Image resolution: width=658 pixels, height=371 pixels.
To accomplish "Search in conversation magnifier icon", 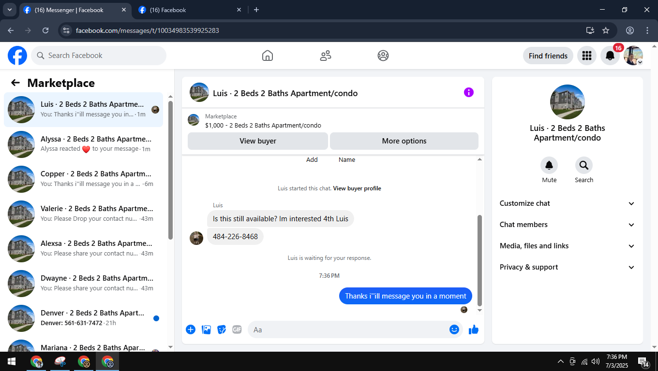I will 584,165.
